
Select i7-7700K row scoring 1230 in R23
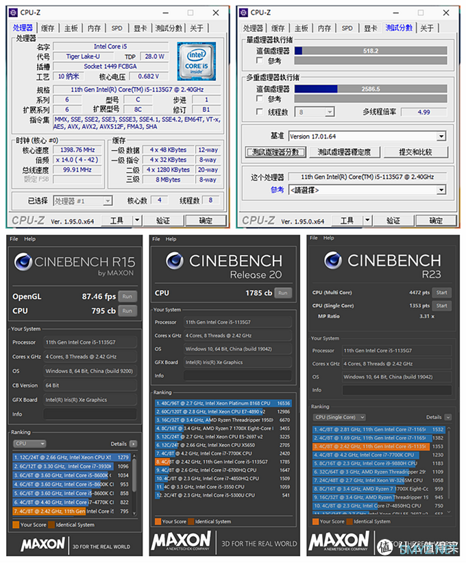point(379,455)
